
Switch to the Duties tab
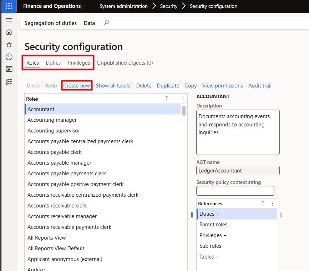53,63
